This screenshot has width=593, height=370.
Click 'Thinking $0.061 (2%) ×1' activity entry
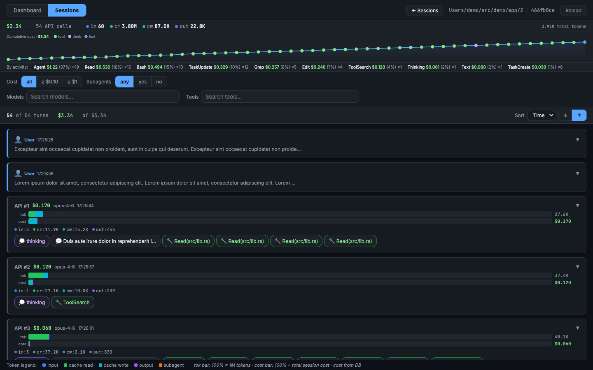coord(432,67)
